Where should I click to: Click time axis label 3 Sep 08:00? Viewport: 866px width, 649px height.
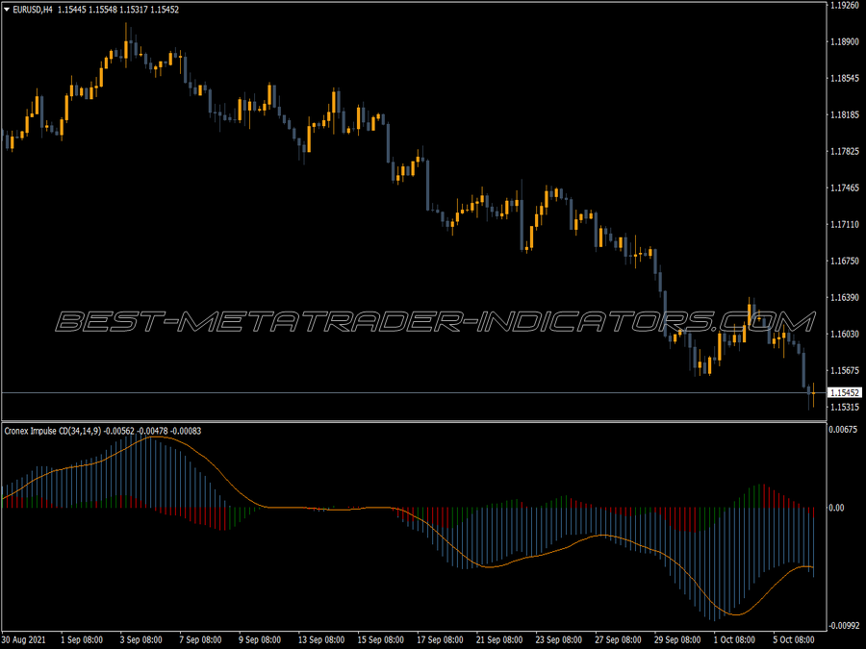point(140,640)
